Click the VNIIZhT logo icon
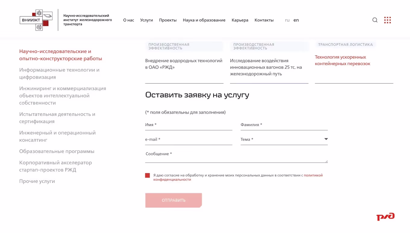 pyautogui.click(x=35, y=20)
